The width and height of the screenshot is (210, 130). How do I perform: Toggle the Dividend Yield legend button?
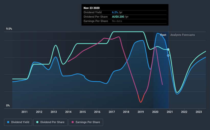[x=18, y=122]
